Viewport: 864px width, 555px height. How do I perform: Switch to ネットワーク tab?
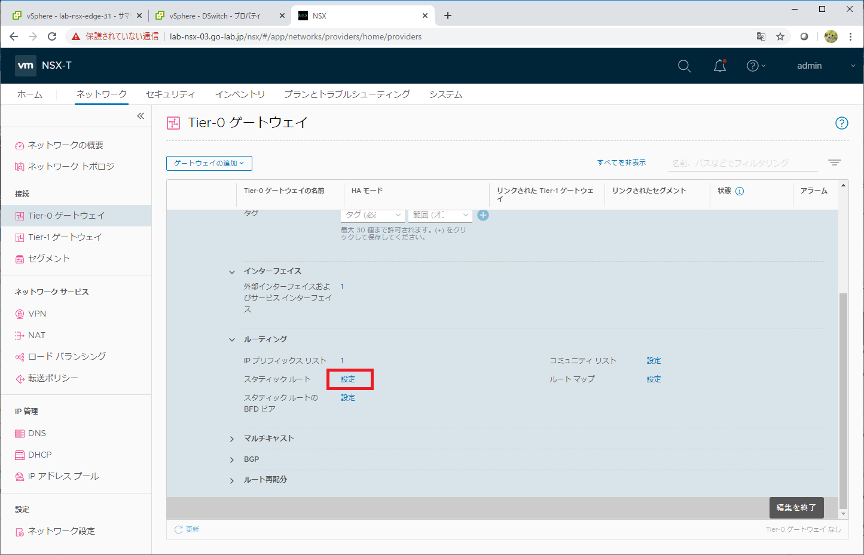tap(102, 94)
